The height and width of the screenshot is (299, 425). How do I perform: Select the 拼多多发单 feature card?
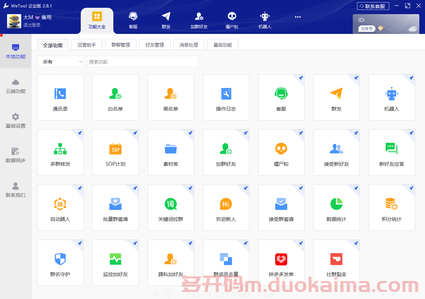tap(281, 262)
